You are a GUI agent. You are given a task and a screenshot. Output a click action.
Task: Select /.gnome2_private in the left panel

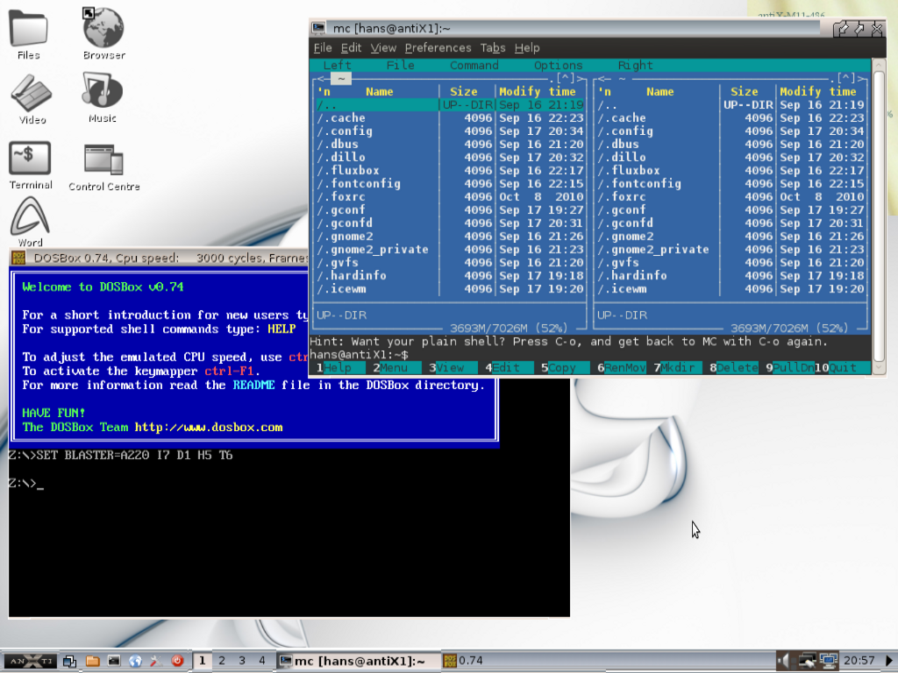(450, 250)
